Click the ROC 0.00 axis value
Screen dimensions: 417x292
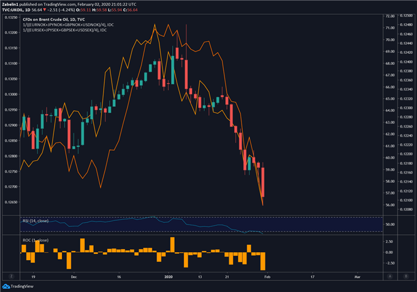pyautogui.click(x=389, y=252)
